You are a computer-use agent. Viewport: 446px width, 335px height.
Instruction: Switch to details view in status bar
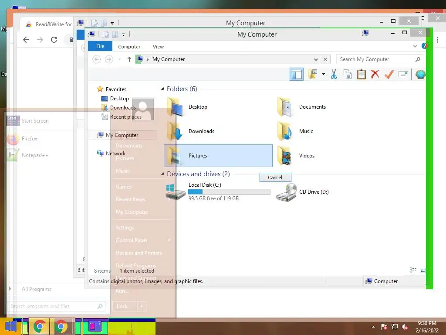click(413, 270)
